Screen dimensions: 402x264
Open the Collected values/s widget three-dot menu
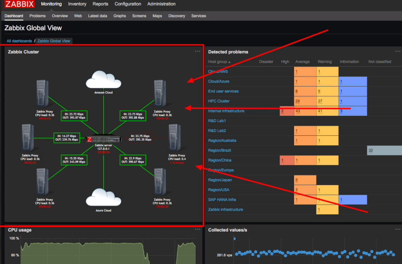[x=397, y=230]
